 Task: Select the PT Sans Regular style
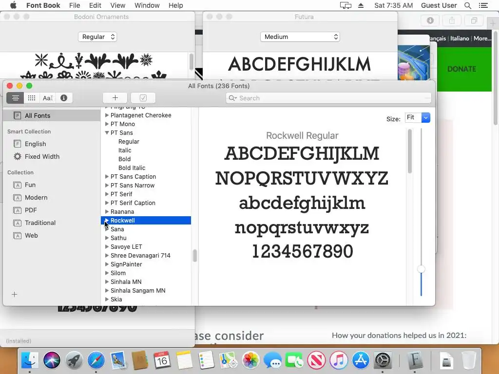tap(129, 142)
